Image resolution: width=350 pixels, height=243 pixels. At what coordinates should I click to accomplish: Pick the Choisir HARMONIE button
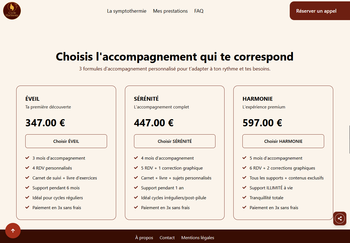point(283,141)
